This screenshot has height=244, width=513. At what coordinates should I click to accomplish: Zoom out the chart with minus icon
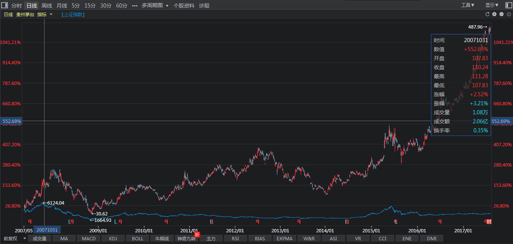click(501, 14)
